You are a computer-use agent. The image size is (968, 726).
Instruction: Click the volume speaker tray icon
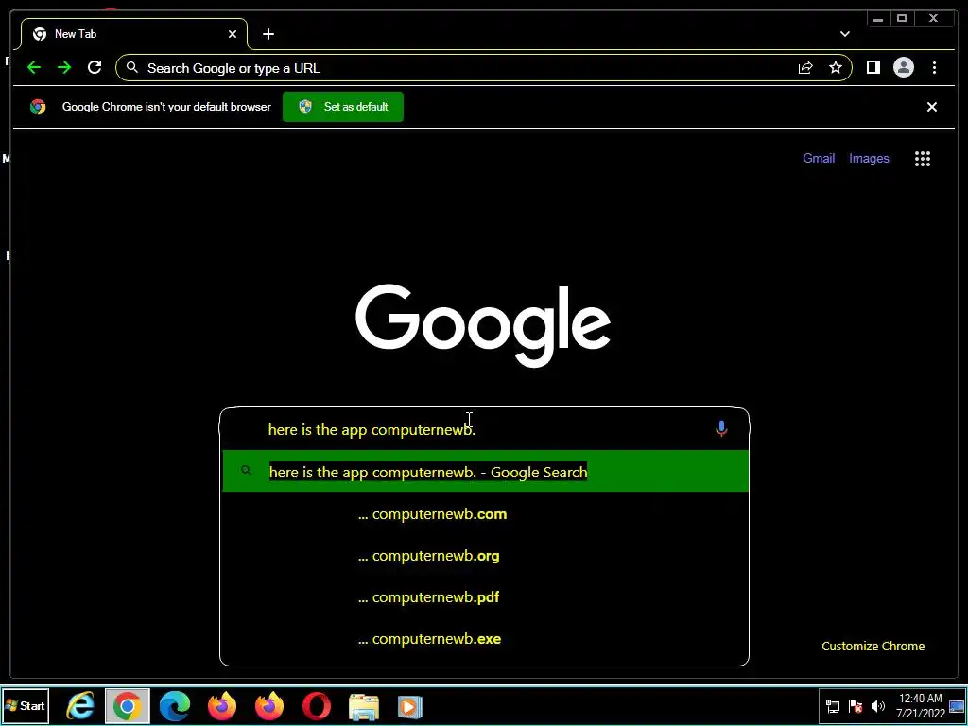pos(877,706)
